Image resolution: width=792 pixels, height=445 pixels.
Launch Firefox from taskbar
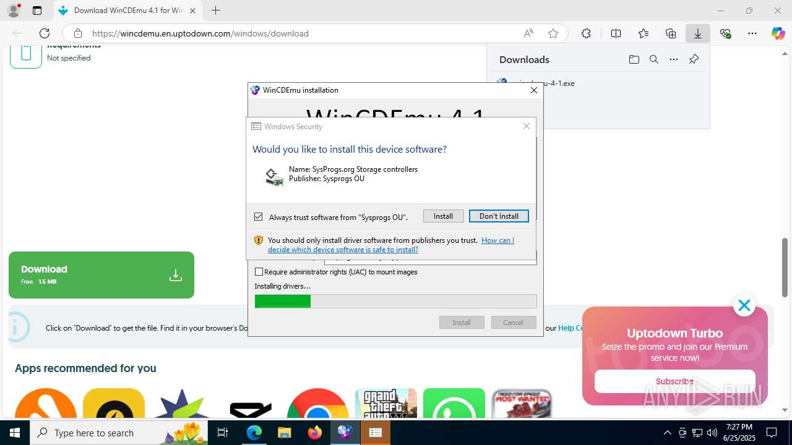click(x=315, y=433)
